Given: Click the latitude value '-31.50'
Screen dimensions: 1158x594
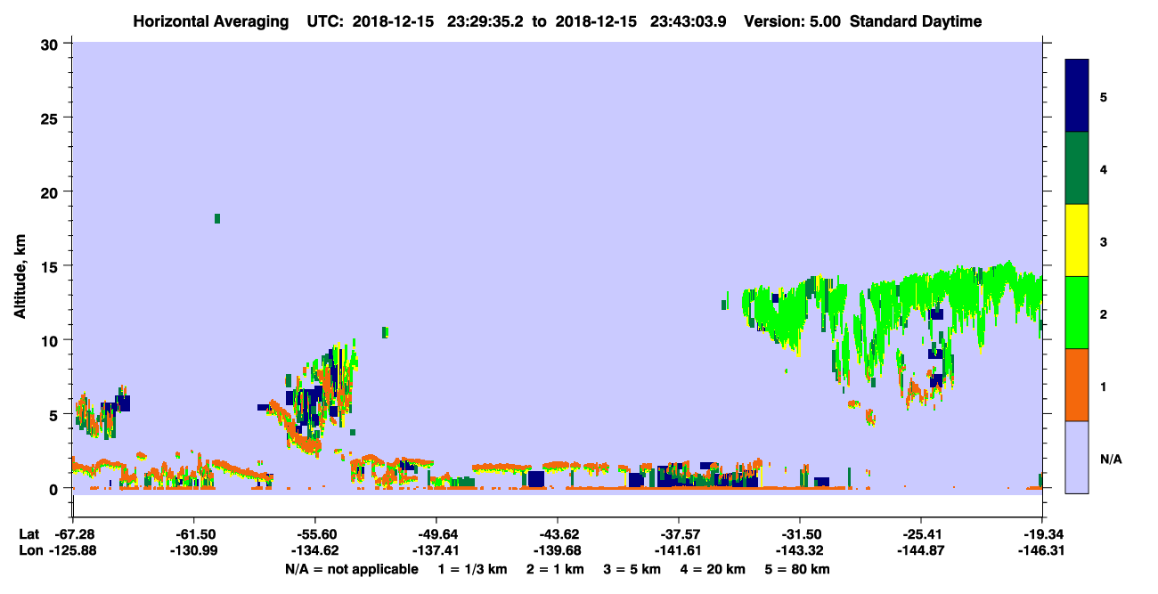Looking at the screenshot, I should tap(800, 534).
